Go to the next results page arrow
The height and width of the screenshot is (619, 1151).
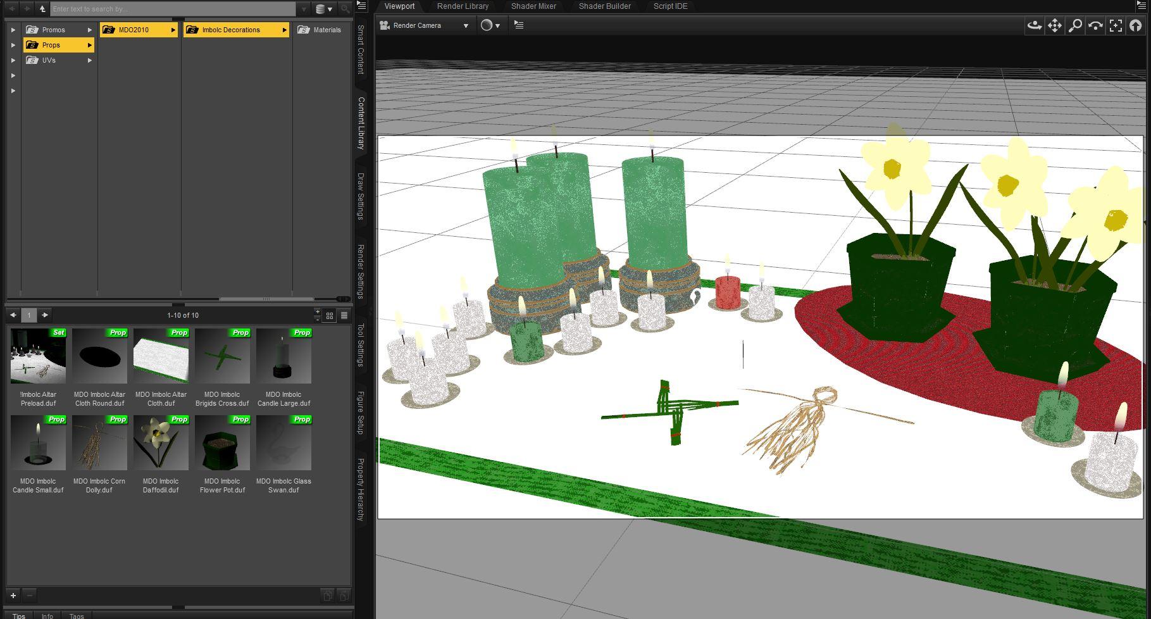(45, 315)
